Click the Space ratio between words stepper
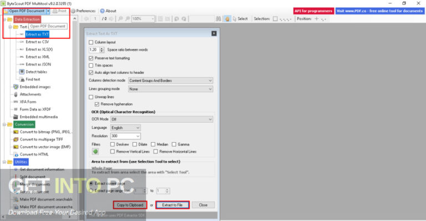 pyautogui.click(x=102, y=50)
